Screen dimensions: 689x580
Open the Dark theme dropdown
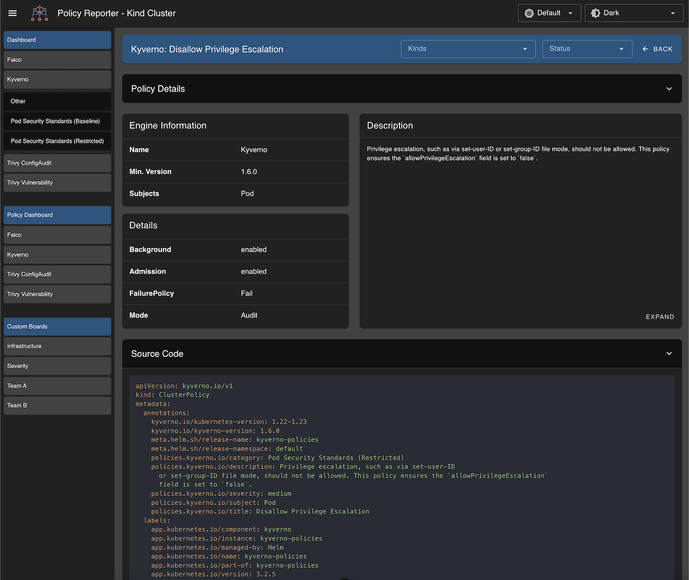point(634,13)
